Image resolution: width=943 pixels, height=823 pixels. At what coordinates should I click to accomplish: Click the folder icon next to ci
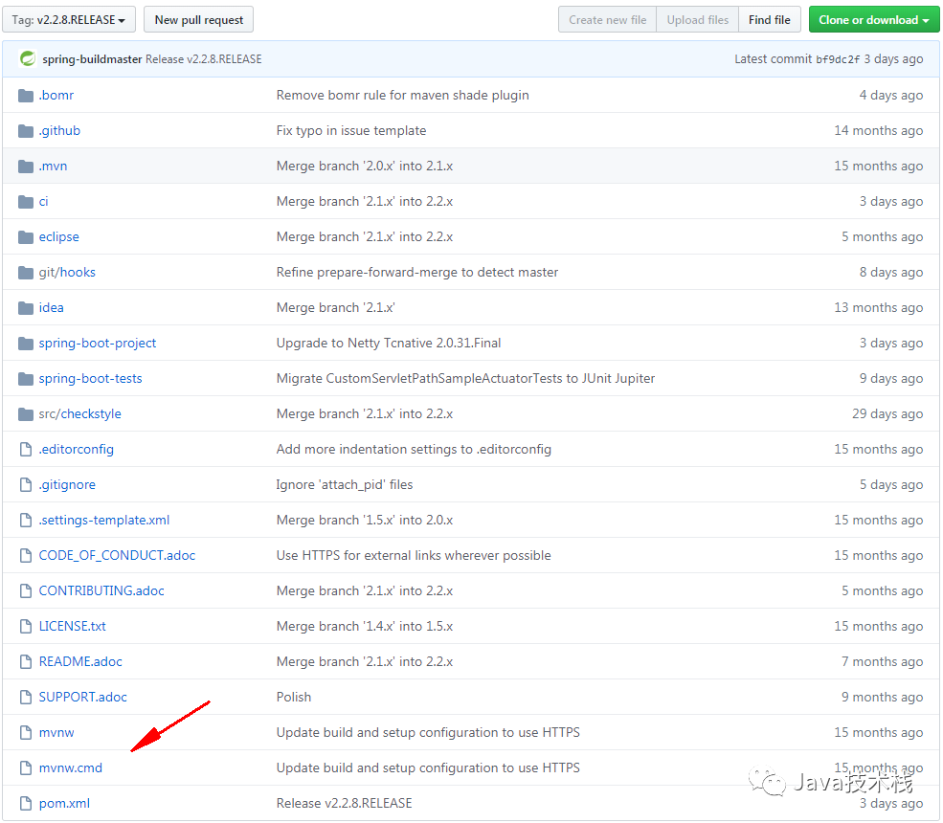click(25, 201)
